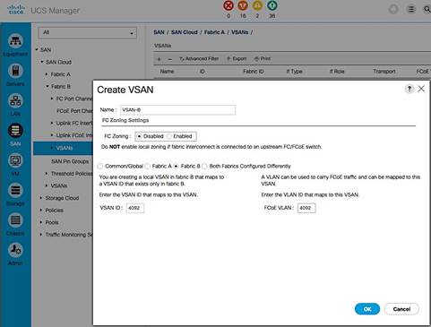Screen dimensions: 431x327
Task: Click the VSAN ID input field
Action: tap(135, 208)
